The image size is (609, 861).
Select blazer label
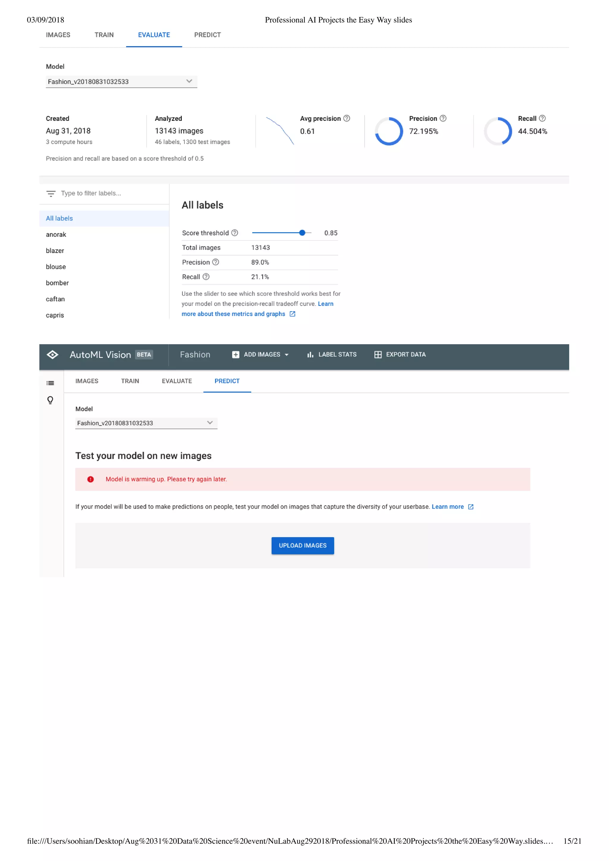coord(55,251)
